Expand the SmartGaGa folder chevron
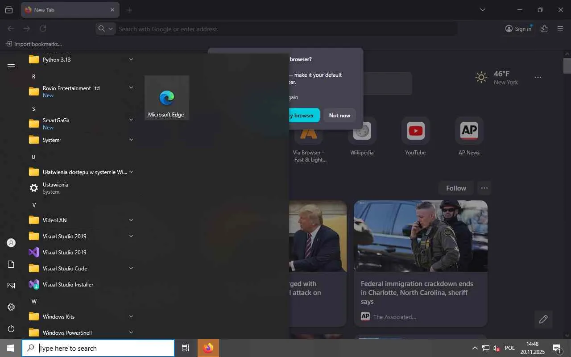 click(x=131, y=120)
